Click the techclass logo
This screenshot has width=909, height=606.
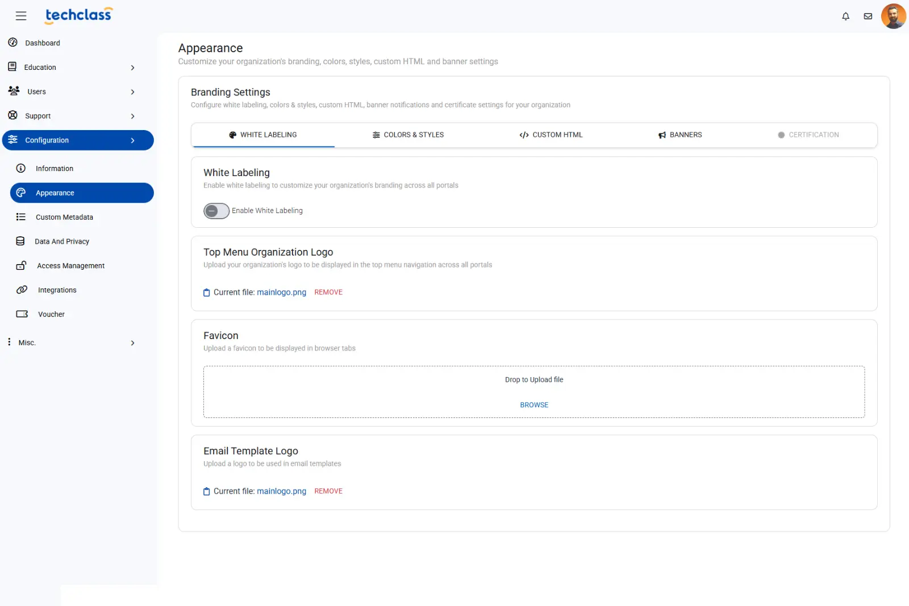pos(79,15)
